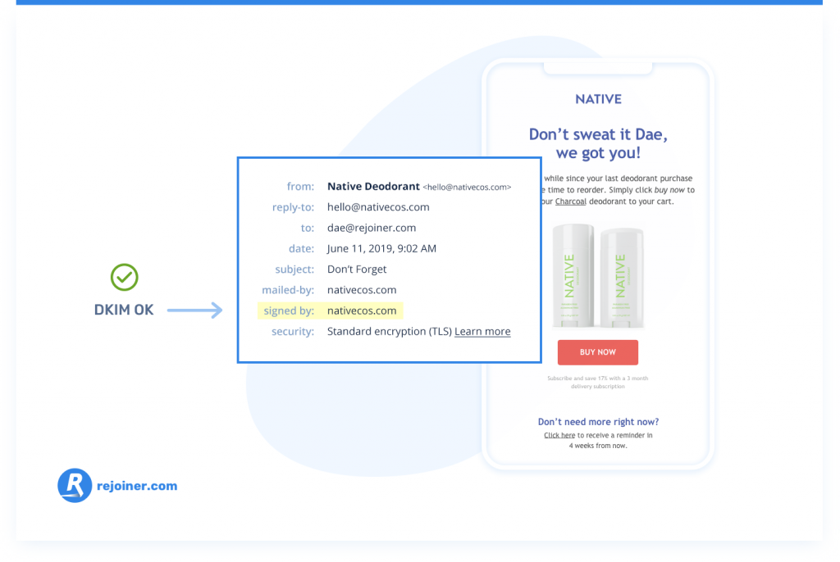Click the NATIVE brand heading

coord(598,99)
